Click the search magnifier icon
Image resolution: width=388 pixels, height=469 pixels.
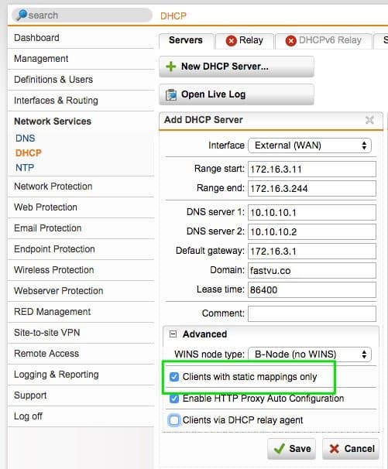click(22, 15)
